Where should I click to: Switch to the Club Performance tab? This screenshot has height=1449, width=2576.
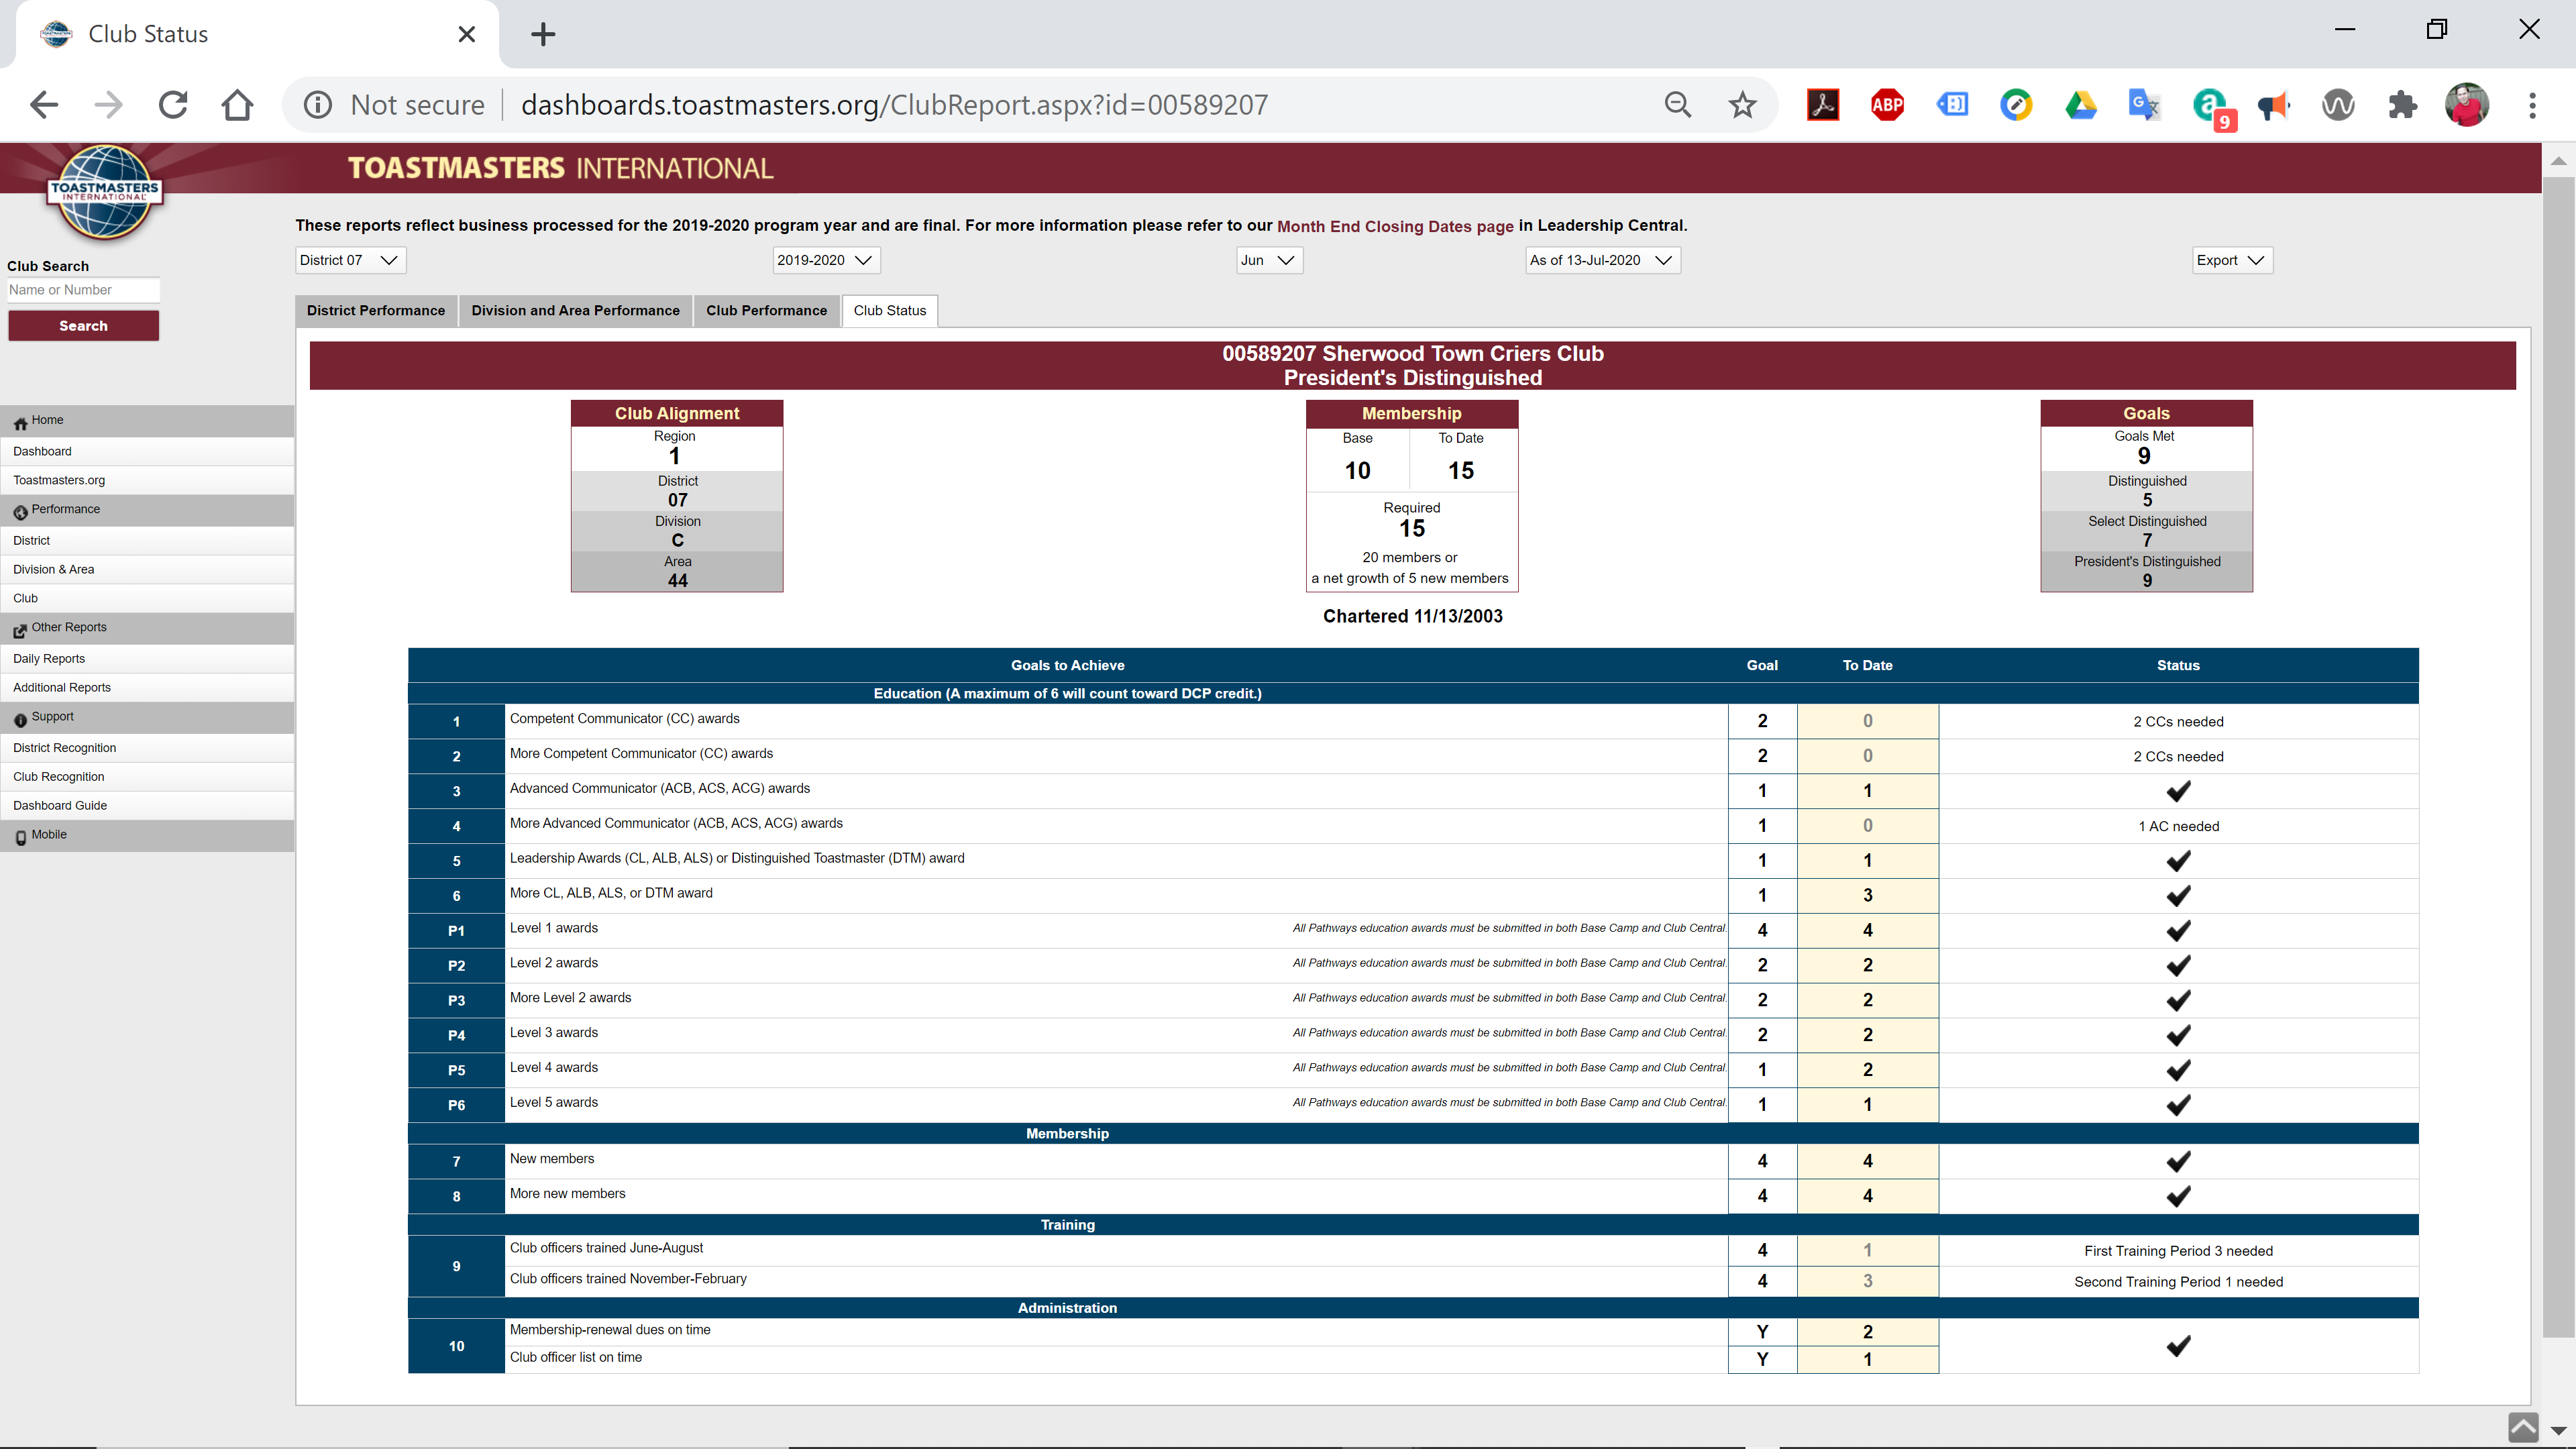(766, 310)
